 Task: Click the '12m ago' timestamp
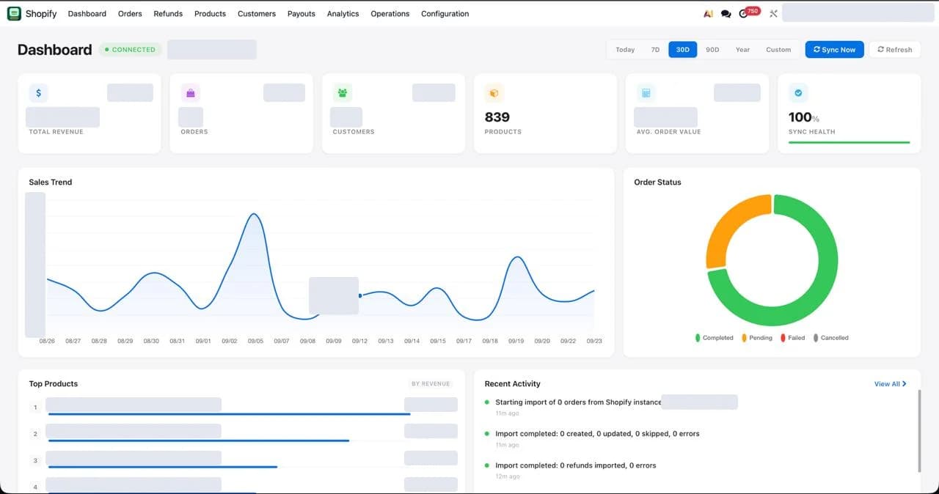(507, 476)
